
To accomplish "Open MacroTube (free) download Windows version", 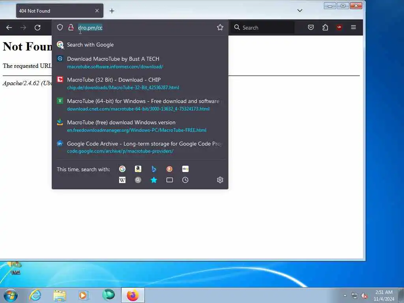I will click(x=140, y=126).
